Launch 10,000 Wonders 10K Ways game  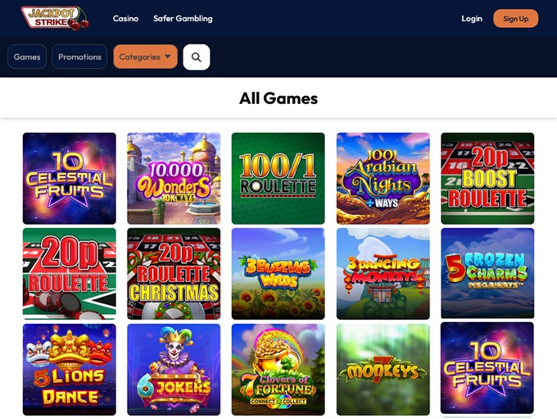tap(174, 178)
